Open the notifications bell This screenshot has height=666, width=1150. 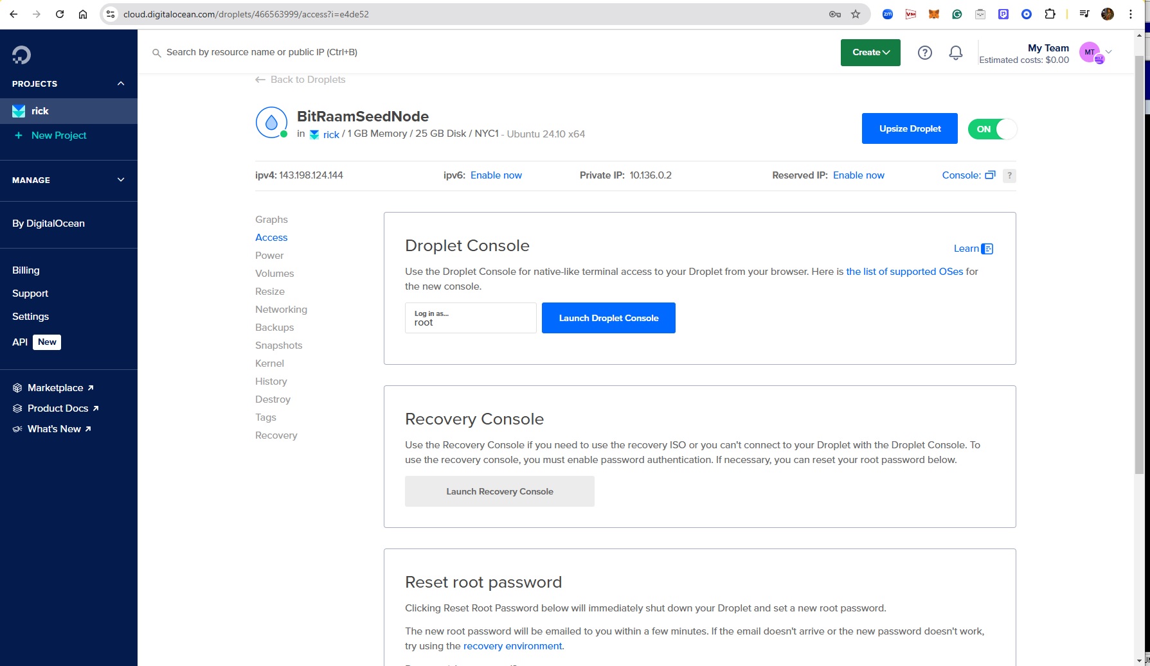(956, 53)
